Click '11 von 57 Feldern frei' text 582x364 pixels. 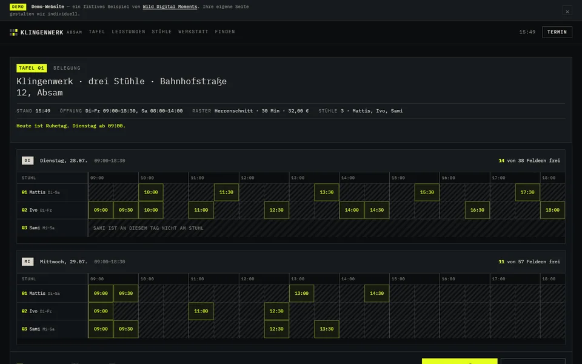click(x=529, y=261)
